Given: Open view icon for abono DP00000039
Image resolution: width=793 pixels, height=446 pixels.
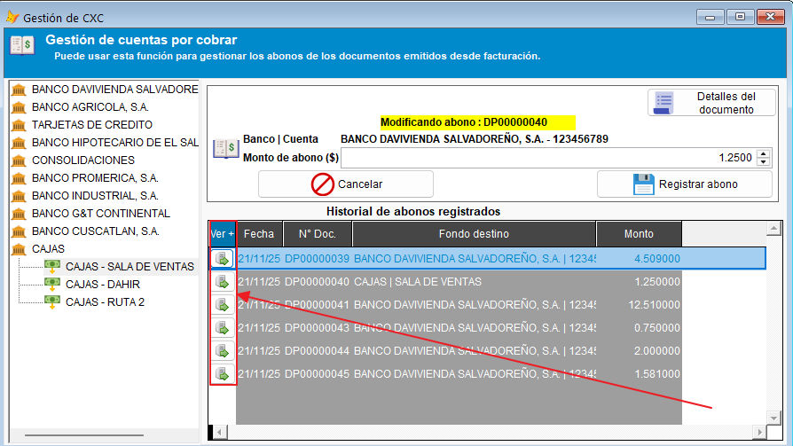Looking at the screenshot, I should [223, 259].
